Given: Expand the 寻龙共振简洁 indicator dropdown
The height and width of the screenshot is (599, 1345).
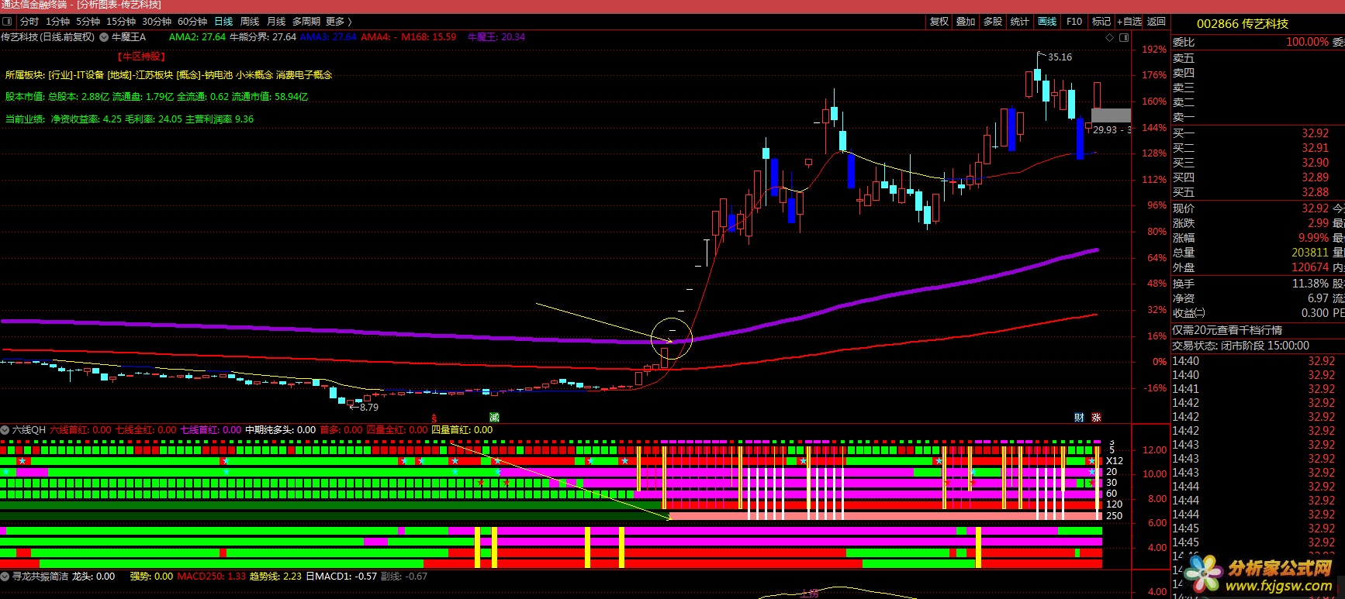Looking at the screenshot, I should (5, 576).
